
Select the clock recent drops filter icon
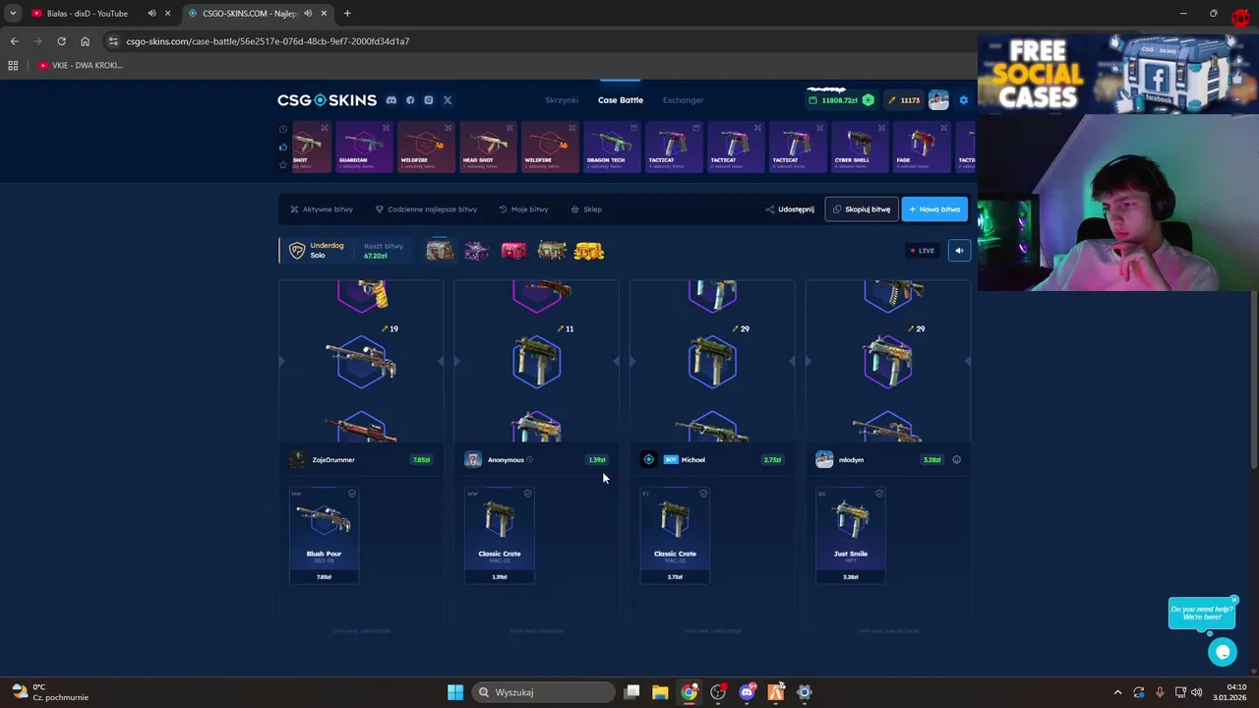tap(283, 129)
